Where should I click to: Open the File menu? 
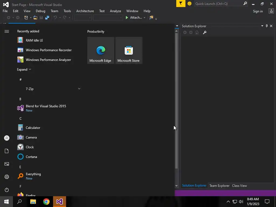5,11
